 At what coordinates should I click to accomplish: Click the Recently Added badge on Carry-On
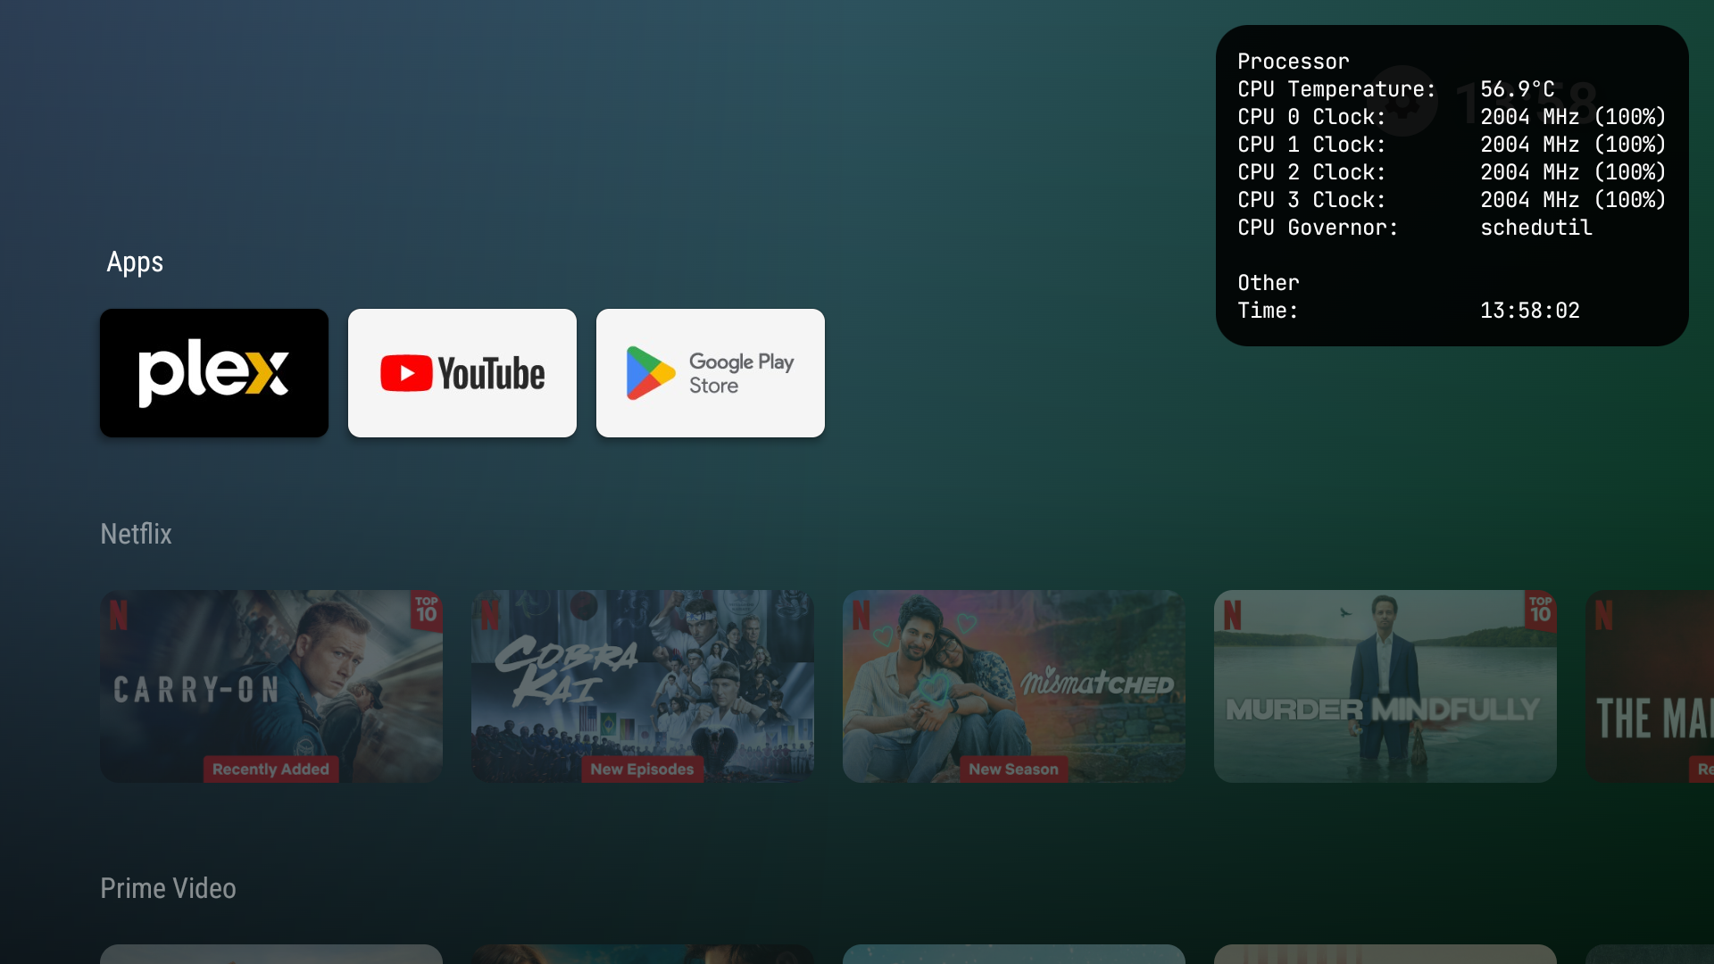pos(270,769)
